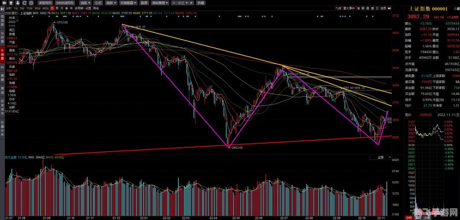Click the collapse panel arrow beside 信息
The height and width of the screenshot is (220, 460).
point(389,8)
